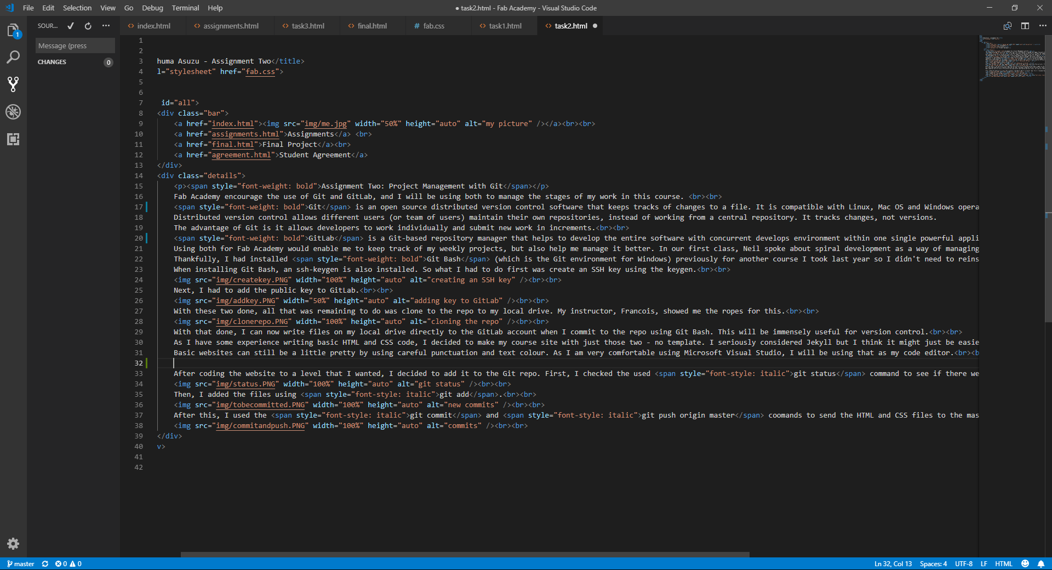
Task: Follow the img/commitandpush.PNG link in code
Action: 260,425
